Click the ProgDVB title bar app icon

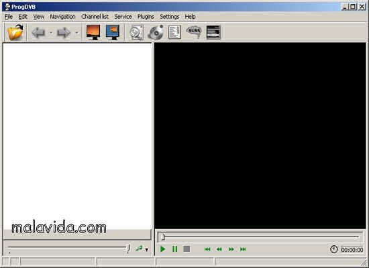tap(7, 7)
